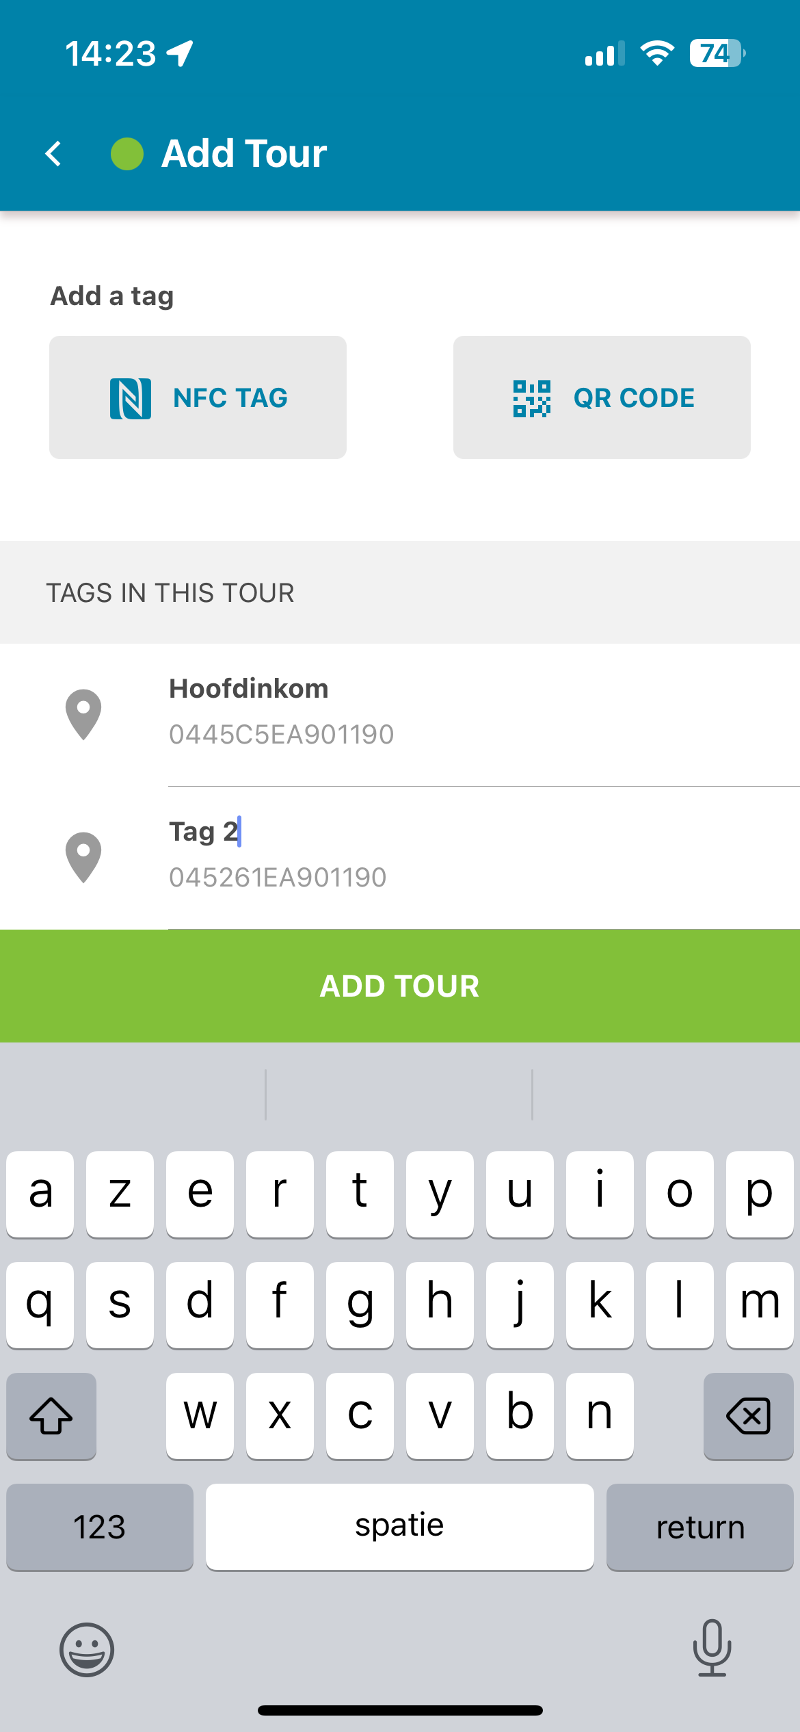The image size is (800, 1732).
Task: Tap the return key
Action: [x=700, y=1527]
